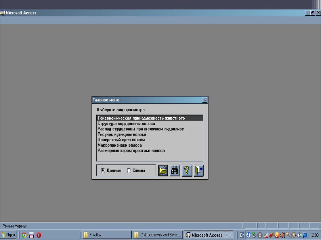Viewport: 321px width, 240px height.
Task: Open help with the question mark button
Action: tap(187, 171)
